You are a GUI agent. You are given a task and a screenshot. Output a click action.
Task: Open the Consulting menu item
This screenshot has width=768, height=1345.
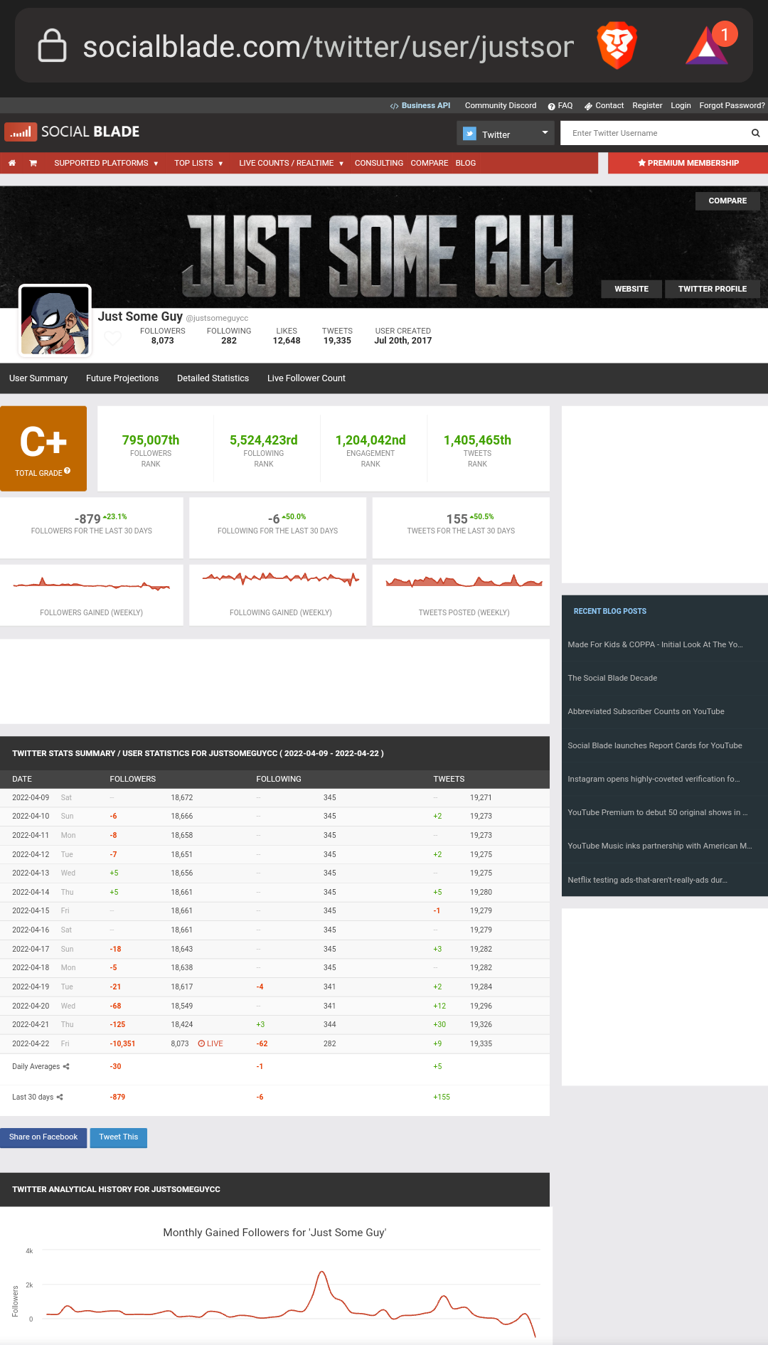(379, 163)
